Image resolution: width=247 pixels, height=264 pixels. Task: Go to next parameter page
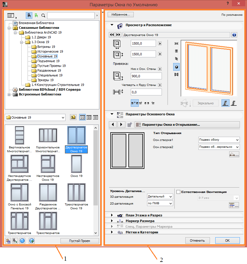[121, 125]
